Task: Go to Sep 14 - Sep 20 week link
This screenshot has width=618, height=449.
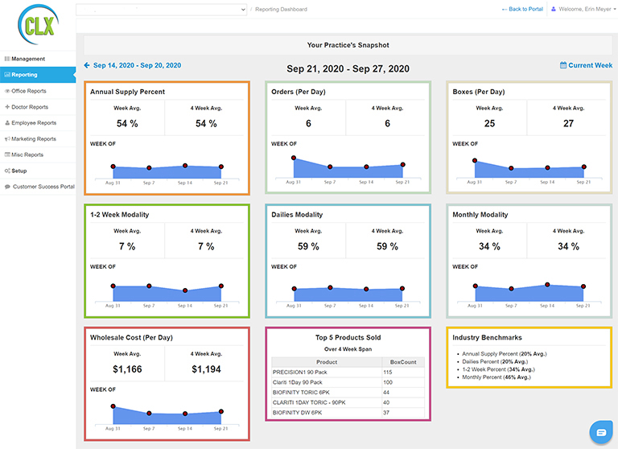Action: (x=137, y=65)
